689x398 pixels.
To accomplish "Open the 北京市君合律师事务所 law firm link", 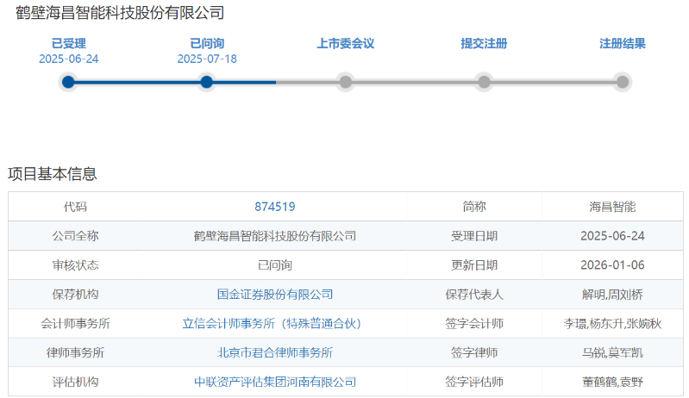I will [x=275, y=352].
